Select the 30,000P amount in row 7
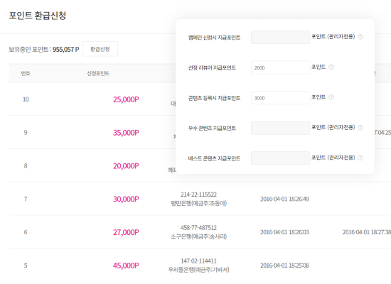The image size is (391, 284). pos(126,199)
